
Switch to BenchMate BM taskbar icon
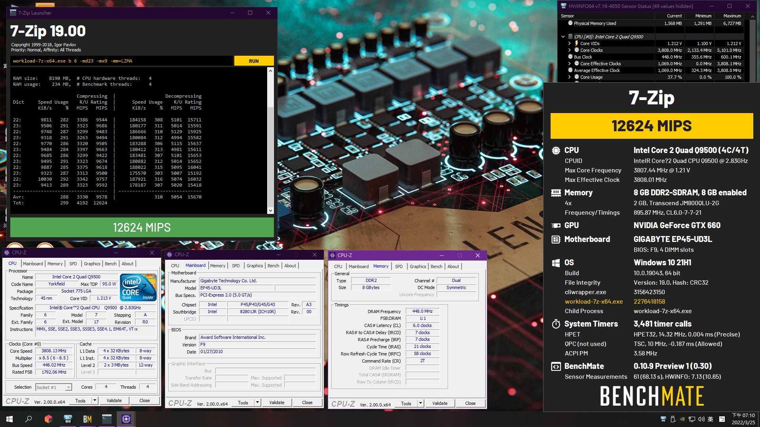[x=87, y=419]
